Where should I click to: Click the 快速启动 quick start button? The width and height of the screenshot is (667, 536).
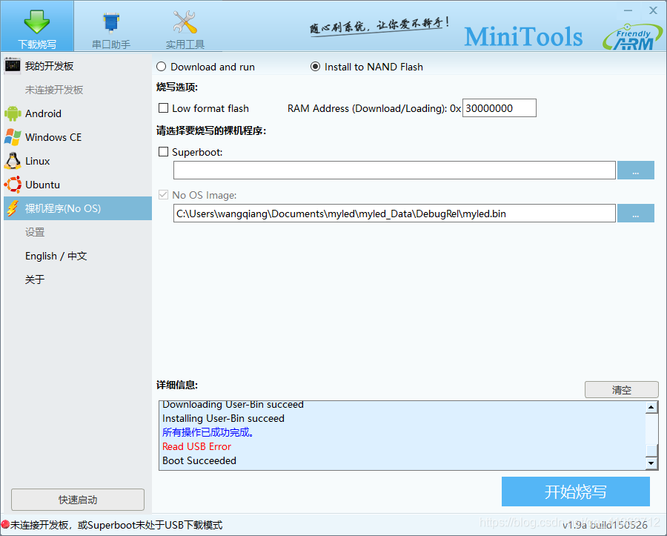coord(78,500)
